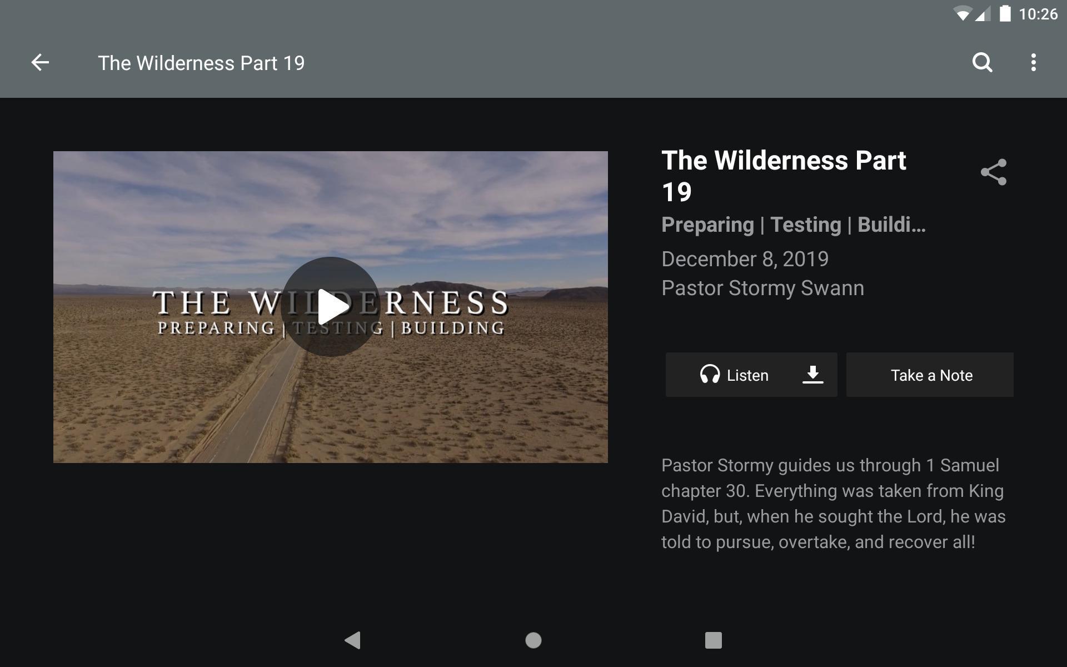
Task: Tap the clock showing 10:26
Action: coord(1038,14)
